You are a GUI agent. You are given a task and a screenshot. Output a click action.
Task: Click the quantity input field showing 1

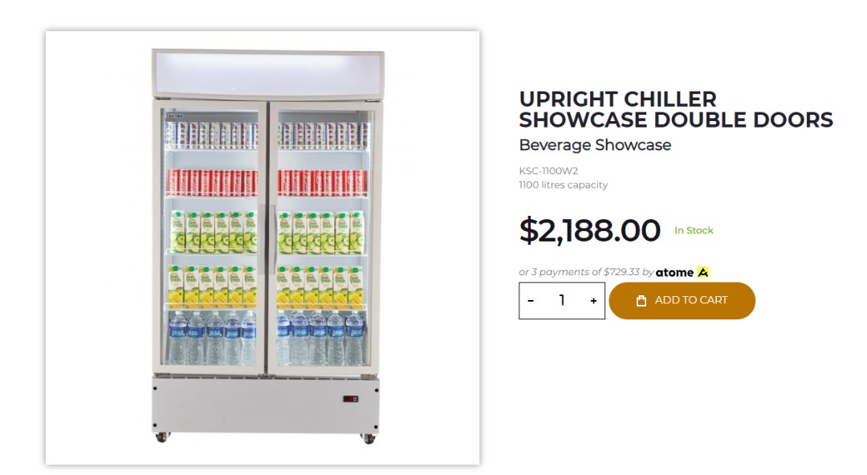pos(562,300)
